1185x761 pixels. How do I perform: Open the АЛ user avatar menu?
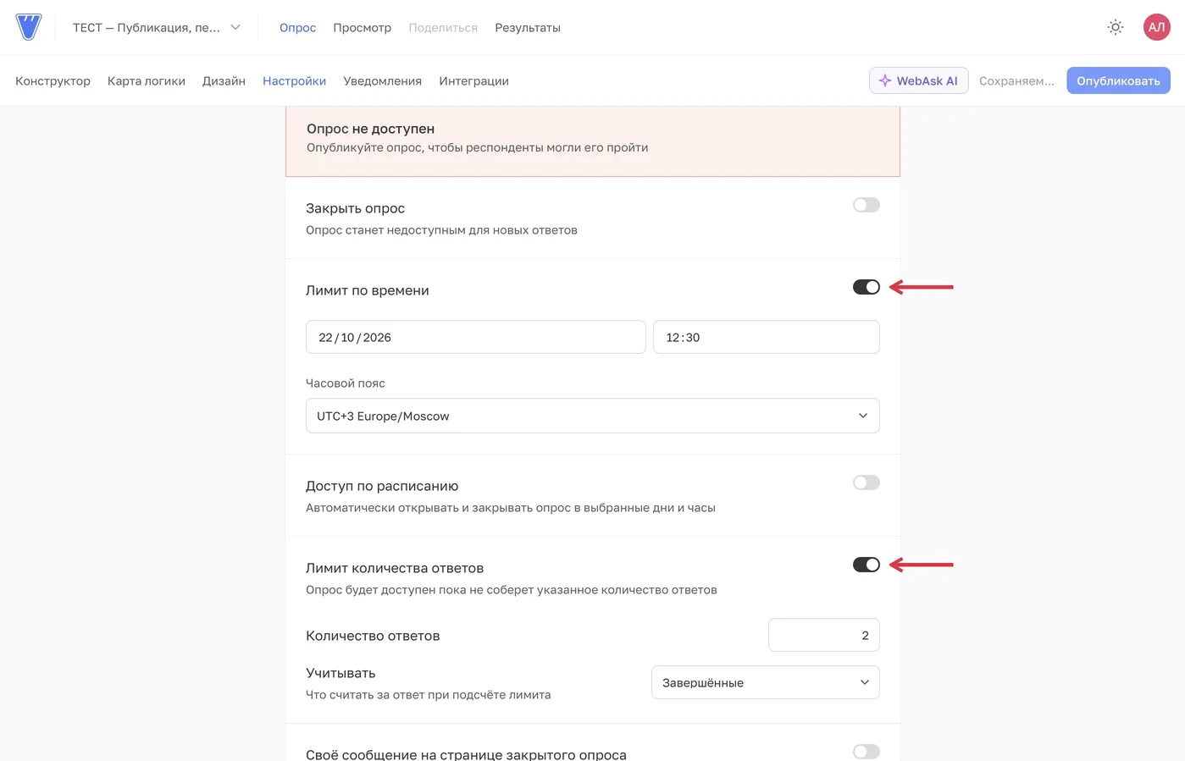(x=1156, y=27)
